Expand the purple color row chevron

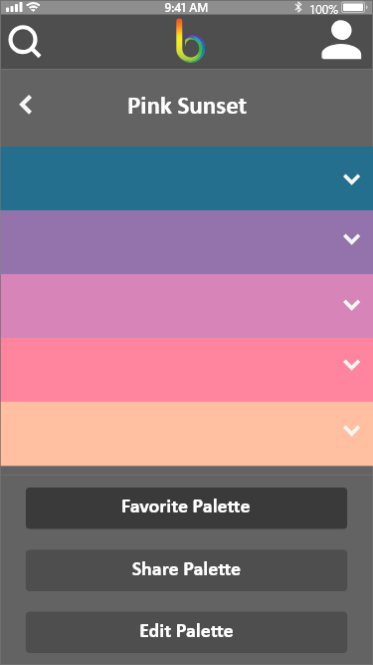(x=351, y=239)
